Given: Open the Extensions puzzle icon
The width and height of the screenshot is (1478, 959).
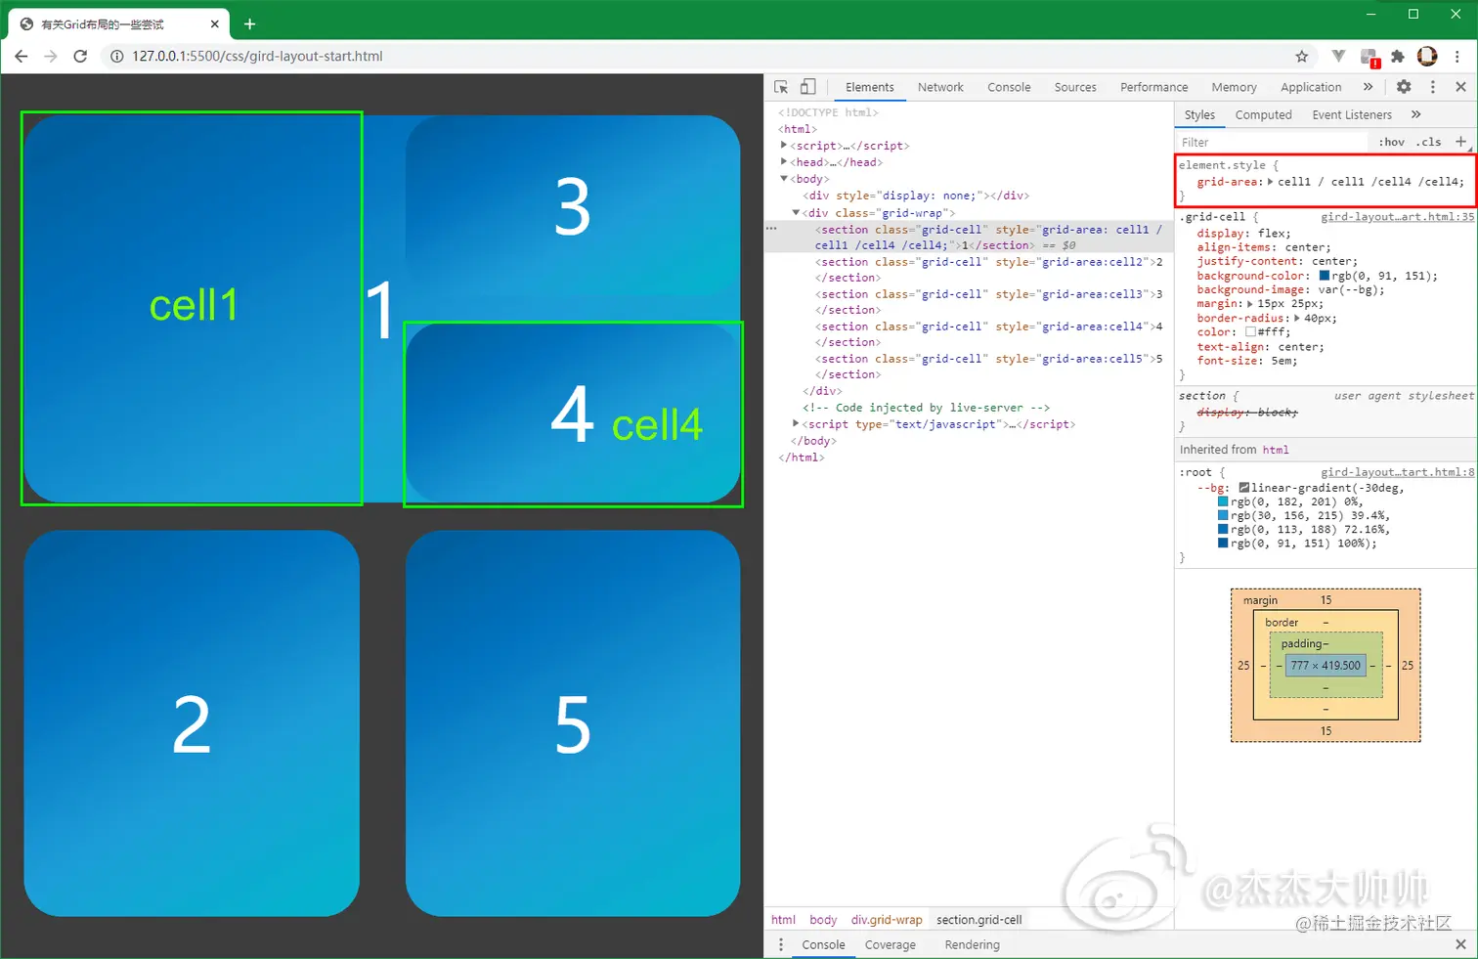Looking at the screenshot, I should pyautogui.click(x=1398, y=57).
